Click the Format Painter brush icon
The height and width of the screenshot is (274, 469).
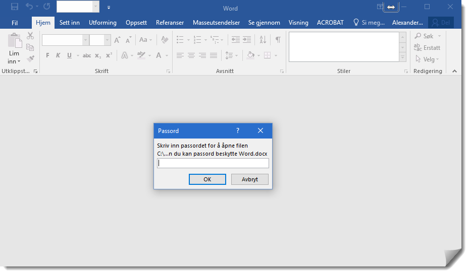coord(30,58)
